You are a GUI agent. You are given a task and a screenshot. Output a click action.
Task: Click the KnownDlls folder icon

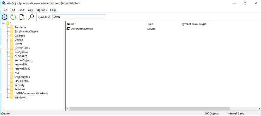11,64
